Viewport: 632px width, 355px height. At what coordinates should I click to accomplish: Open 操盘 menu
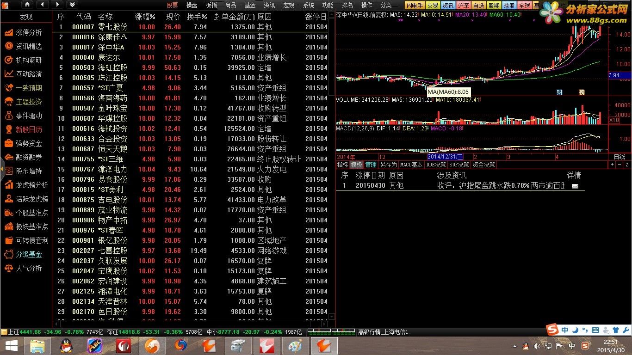click(x=192, y=5)
